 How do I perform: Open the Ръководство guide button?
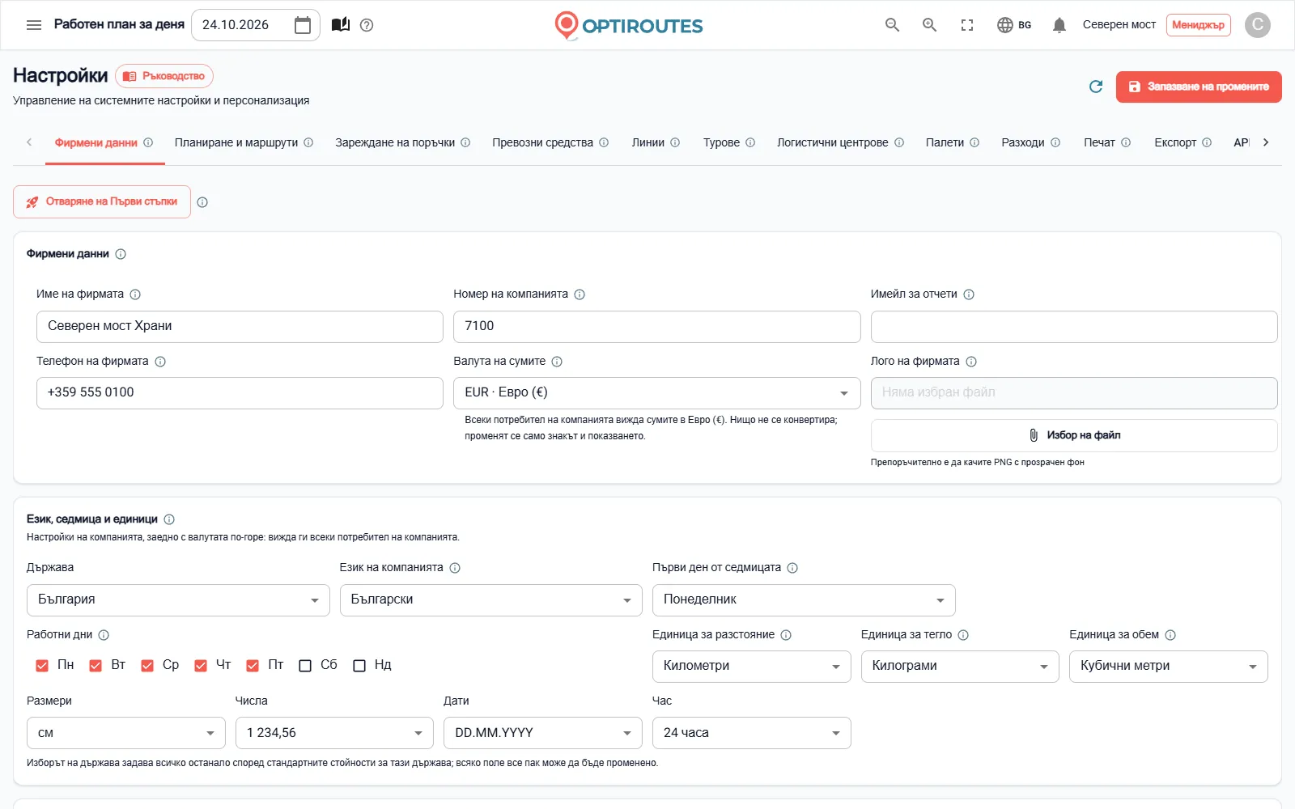coord(164,76)
